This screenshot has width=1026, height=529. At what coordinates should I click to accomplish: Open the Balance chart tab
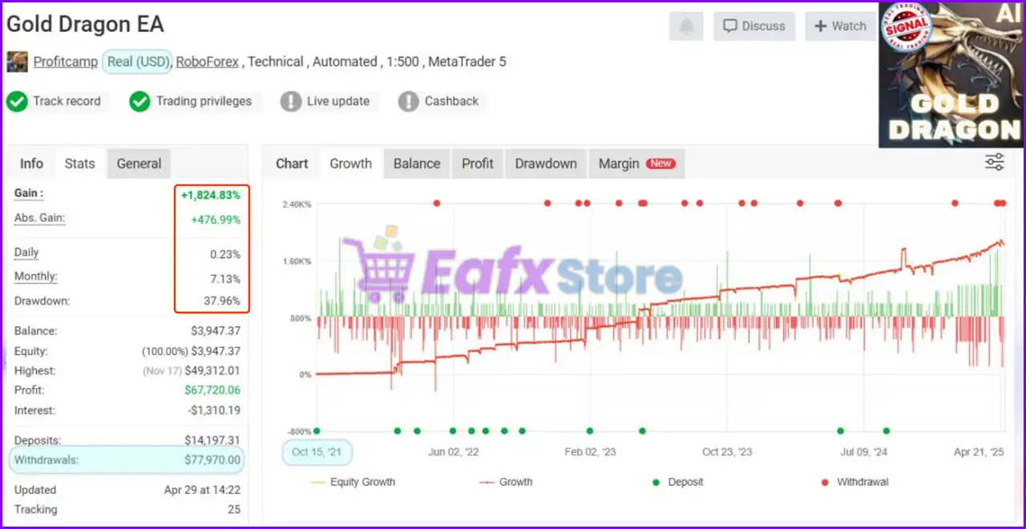pos(417,164)
